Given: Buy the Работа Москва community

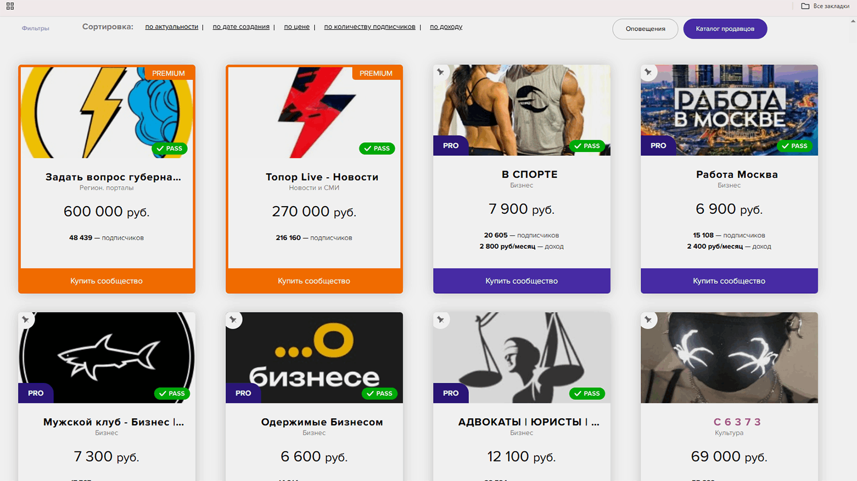Looking at the screenshot, I should 729,281.
